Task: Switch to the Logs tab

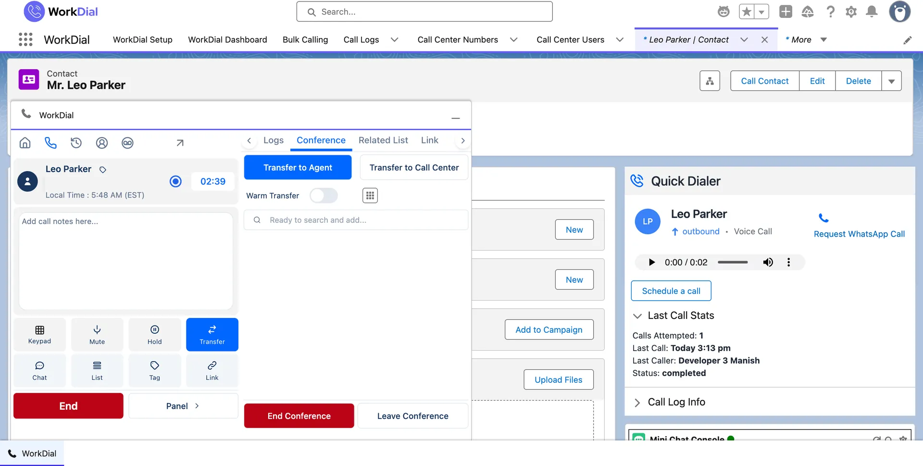Action: pos(274,140)
